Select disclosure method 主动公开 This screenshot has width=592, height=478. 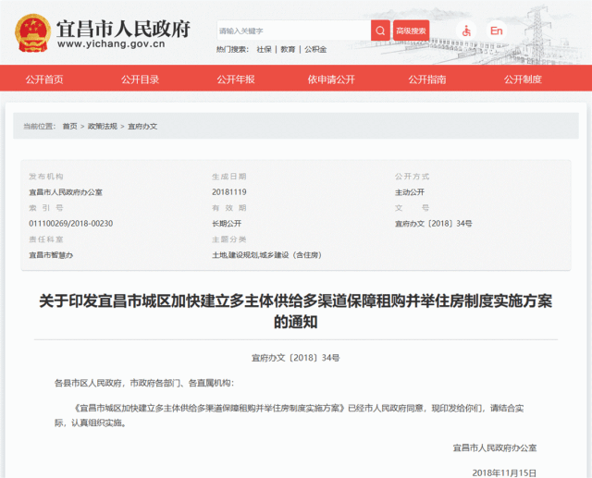pyautogui.click(x=410, y=192)
